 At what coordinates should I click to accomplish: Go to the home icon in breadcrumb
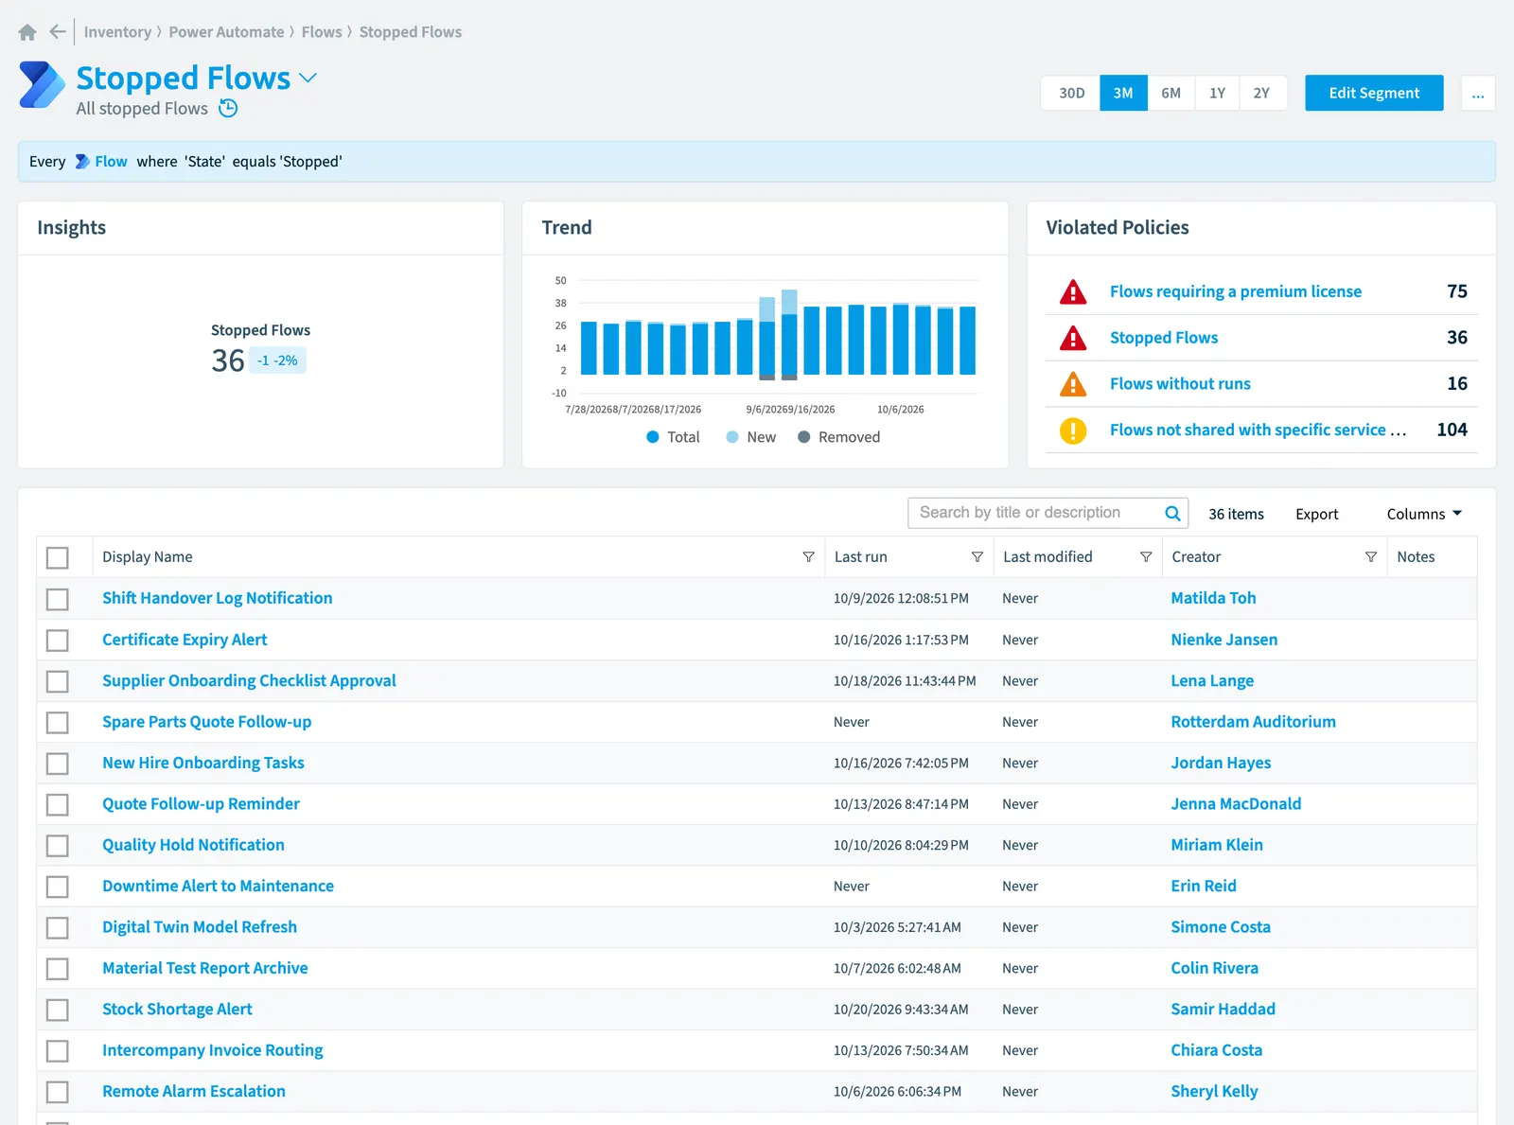27,32
